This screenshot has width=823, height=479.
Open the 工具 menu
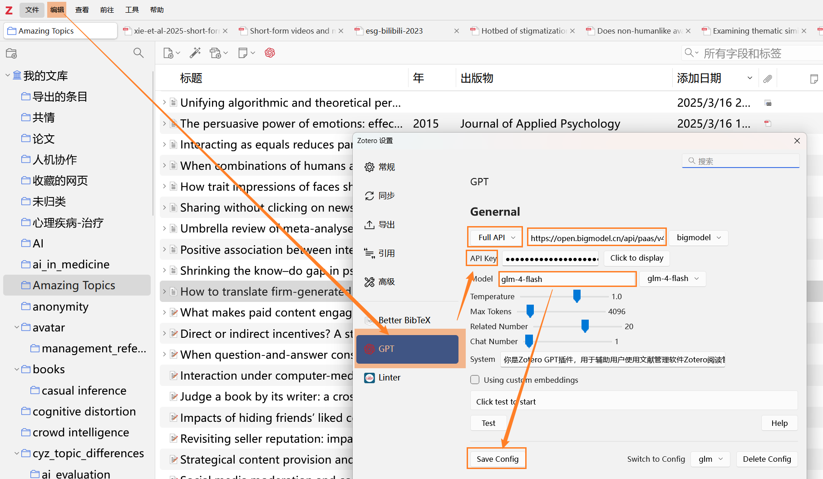[132, 10]
